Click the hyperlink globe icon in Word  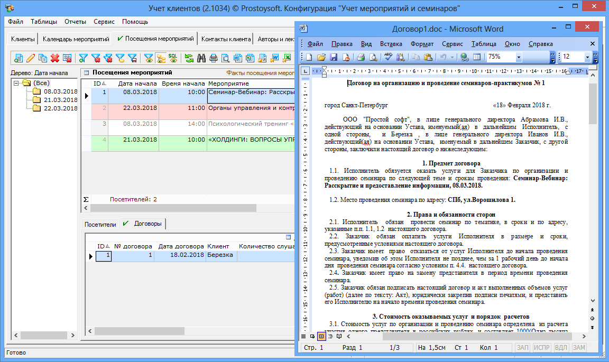[x=465, y=57]
